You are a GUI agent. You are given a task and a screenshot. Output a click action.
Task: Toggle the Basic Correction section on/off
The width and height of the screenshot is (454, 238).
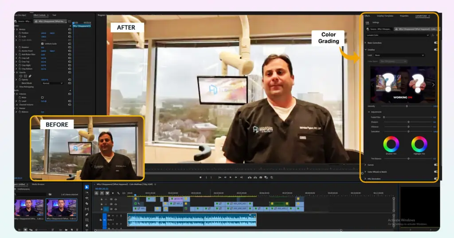click(x=435, y=43)
